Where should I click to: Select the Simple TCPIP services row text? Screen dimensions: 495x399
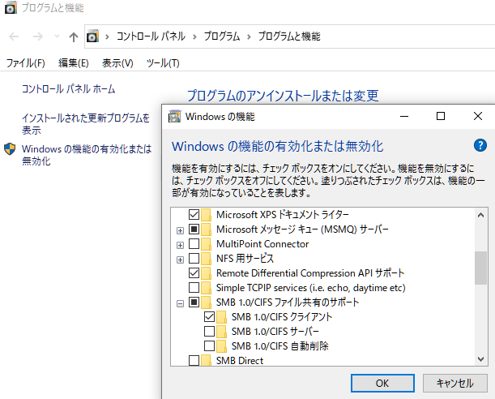tap(310, 288)
